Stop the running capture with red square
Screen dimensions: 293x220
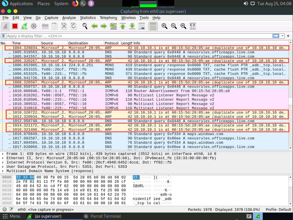(15, 26)
